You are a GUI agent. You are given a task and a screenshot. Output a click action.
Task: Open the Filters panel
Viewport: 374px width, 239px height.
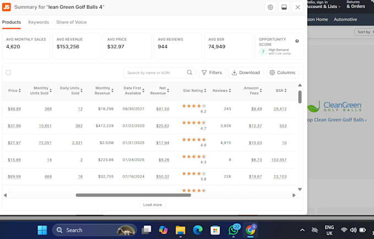click(x=212, y=73)
